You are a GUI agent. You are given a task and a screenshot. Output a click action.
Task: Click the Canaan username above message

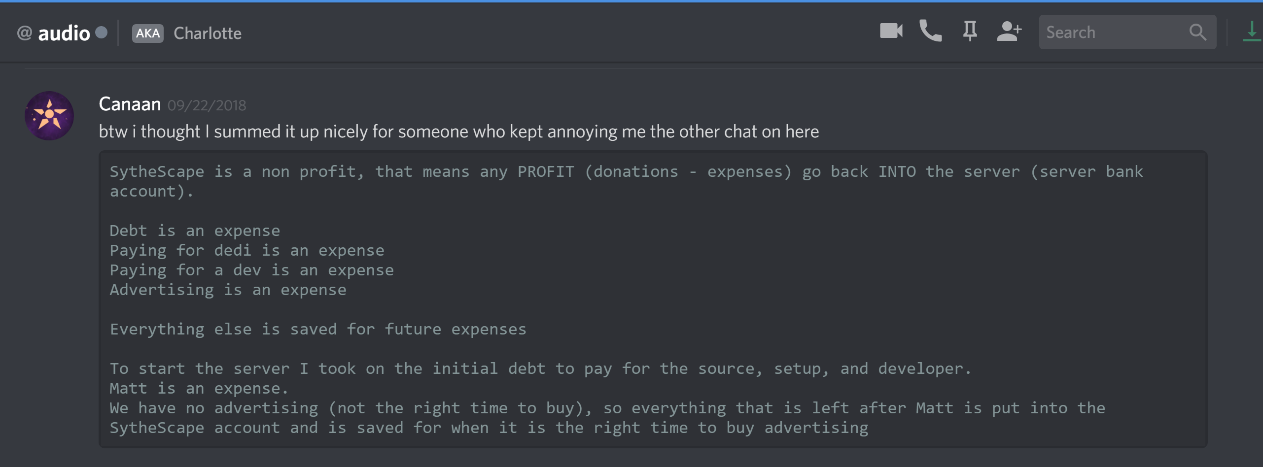click(x=130, y=104)
